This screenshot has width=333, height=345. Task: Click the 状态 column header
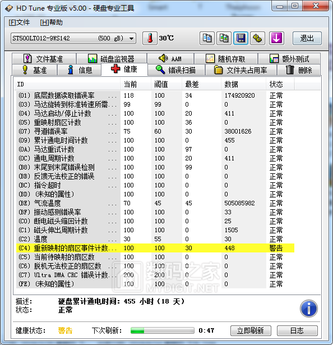(x=280, y=84)
